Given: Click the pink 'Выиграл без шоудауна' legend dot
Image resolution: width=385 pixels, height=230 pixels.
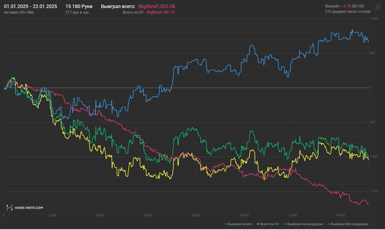Looking at the screenshot, I should (x=328, y=224).
